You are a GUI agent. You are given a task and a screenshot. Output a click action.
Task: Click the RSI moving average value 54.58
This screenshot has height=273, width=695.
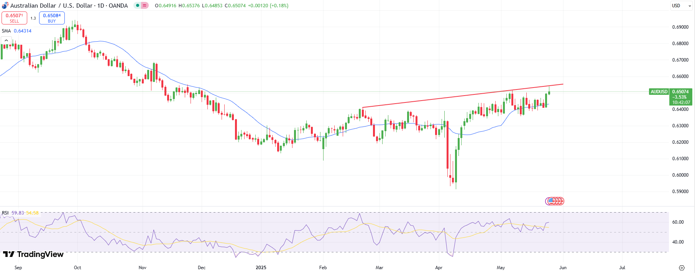(33, 213)
